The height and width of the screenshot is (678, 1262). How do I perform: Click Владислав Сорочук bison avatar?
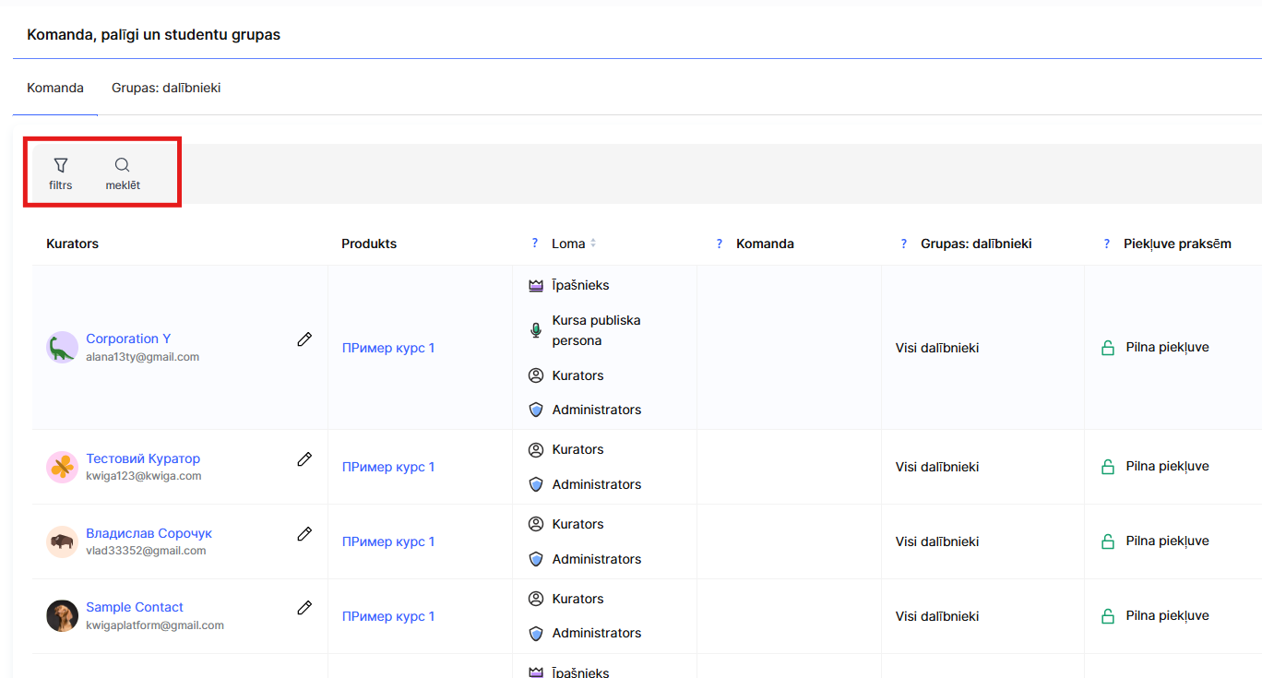tap(62, 541)
